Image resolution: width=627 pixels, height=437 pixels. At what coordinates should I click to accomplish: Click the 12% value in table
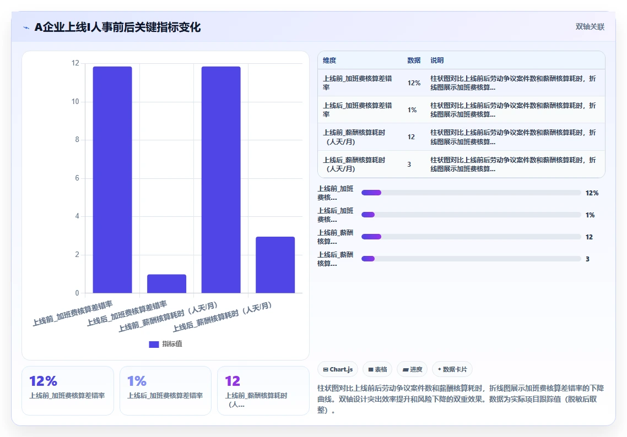click(414, 83)
